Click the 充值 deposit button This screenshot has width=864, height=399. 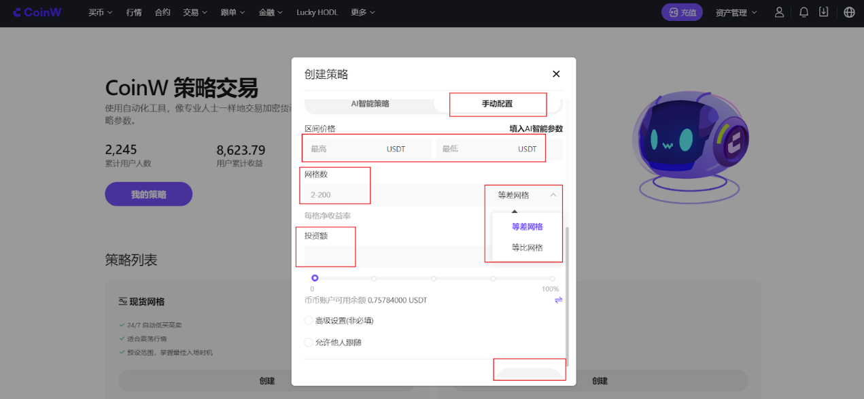(x=682, y=12)
